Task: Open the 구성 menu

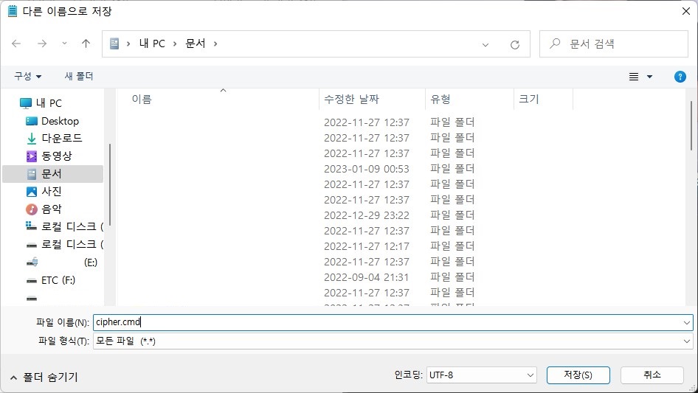Action: [x=27, y=77]
